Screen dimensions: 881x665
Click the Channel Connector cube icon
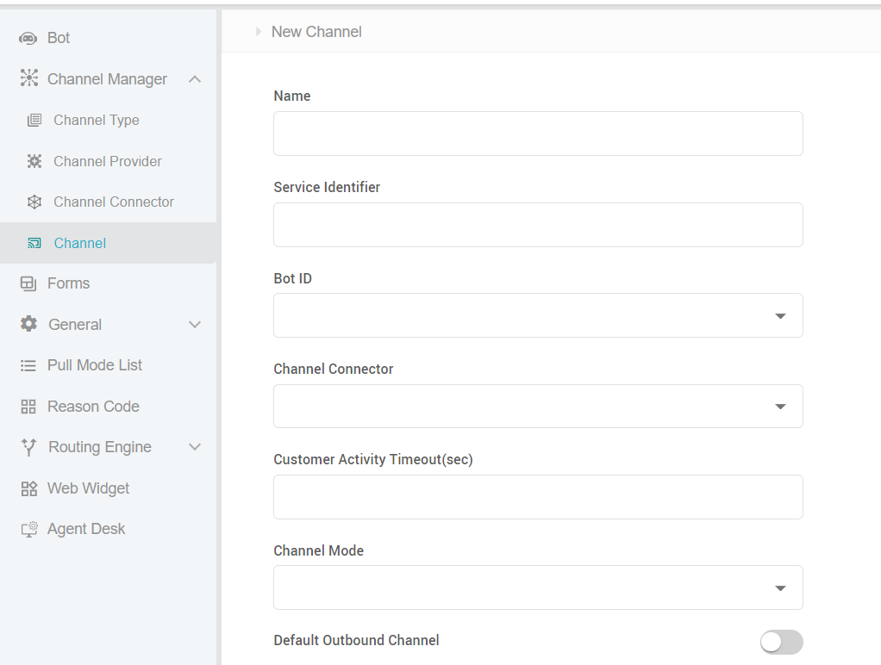click(34, 202)
